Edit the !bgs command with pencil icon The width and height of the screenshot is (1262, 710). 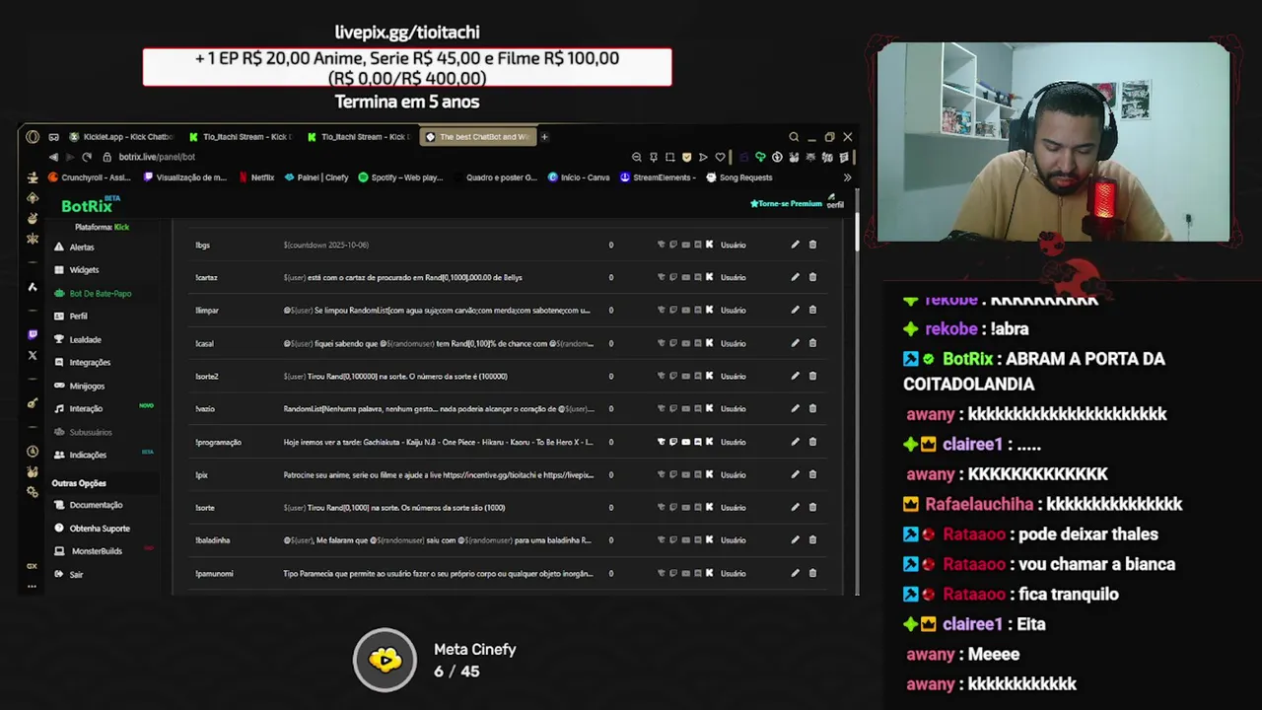[x=795, y=245]
